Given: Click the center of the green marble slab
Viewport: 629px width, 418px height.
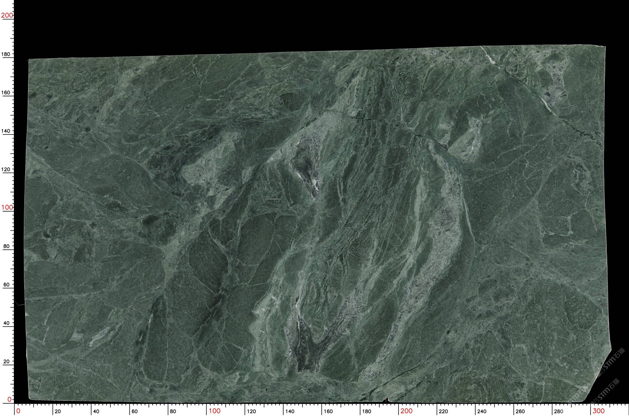Looking at the screenshot, I should click(317, 224).
